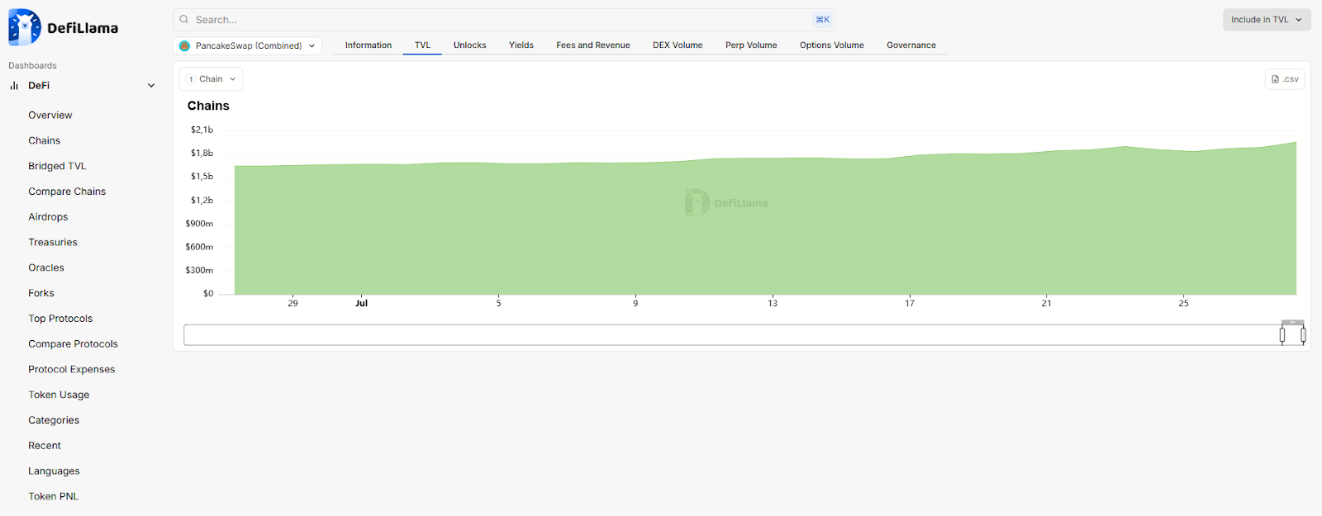Click the Dashboards sidebar label
The width and height of the screenshot is (1322, 516).
[32, 66]
